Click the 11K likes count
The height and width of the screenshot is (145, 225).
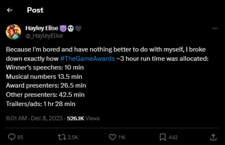[x=122, y=137]
